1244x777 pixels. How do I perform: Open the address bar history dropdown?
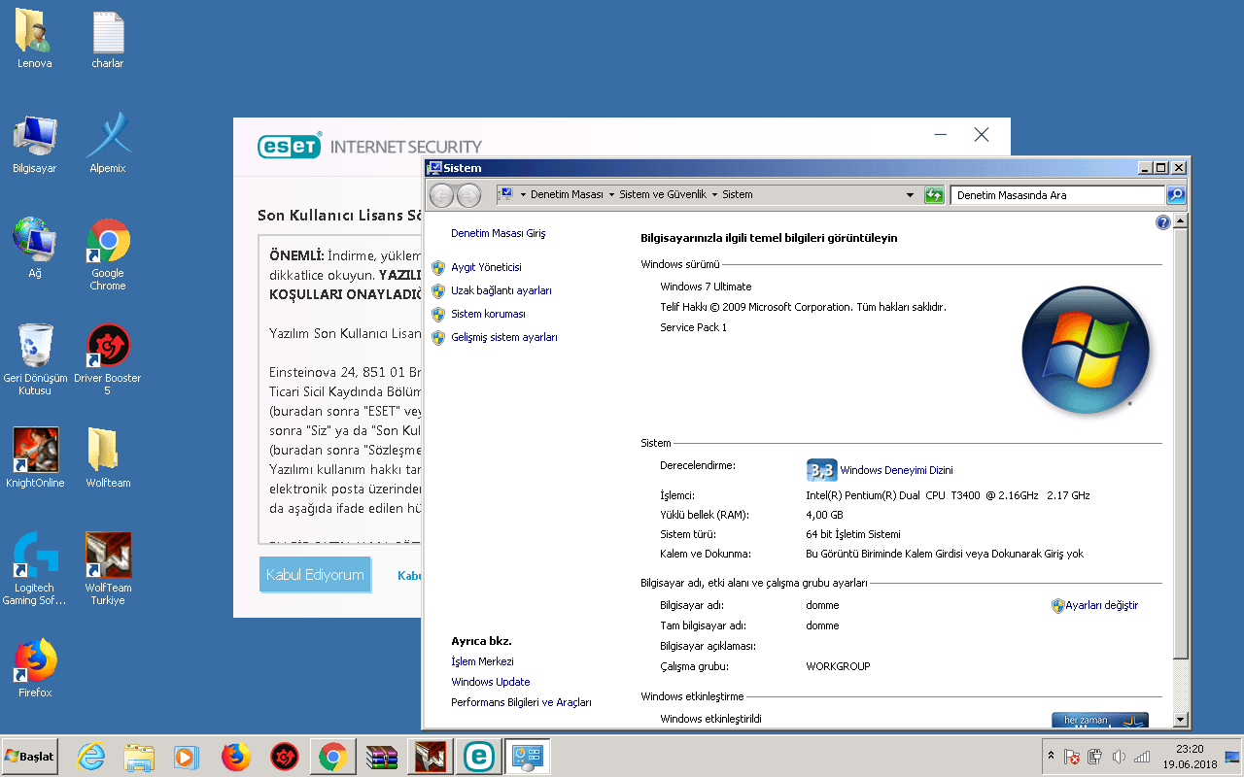tap(910, 195)
